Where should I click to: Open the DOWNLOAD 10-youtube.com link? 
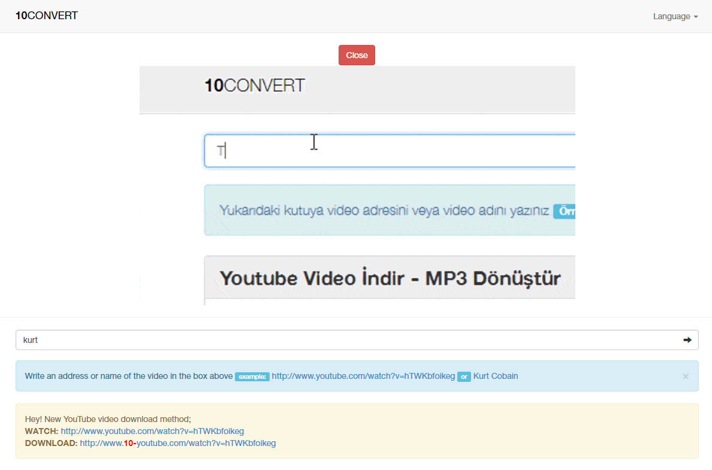(x=178, y=444)
